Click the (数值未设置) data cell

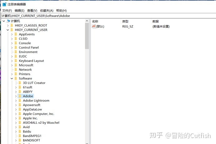point(161,26)
